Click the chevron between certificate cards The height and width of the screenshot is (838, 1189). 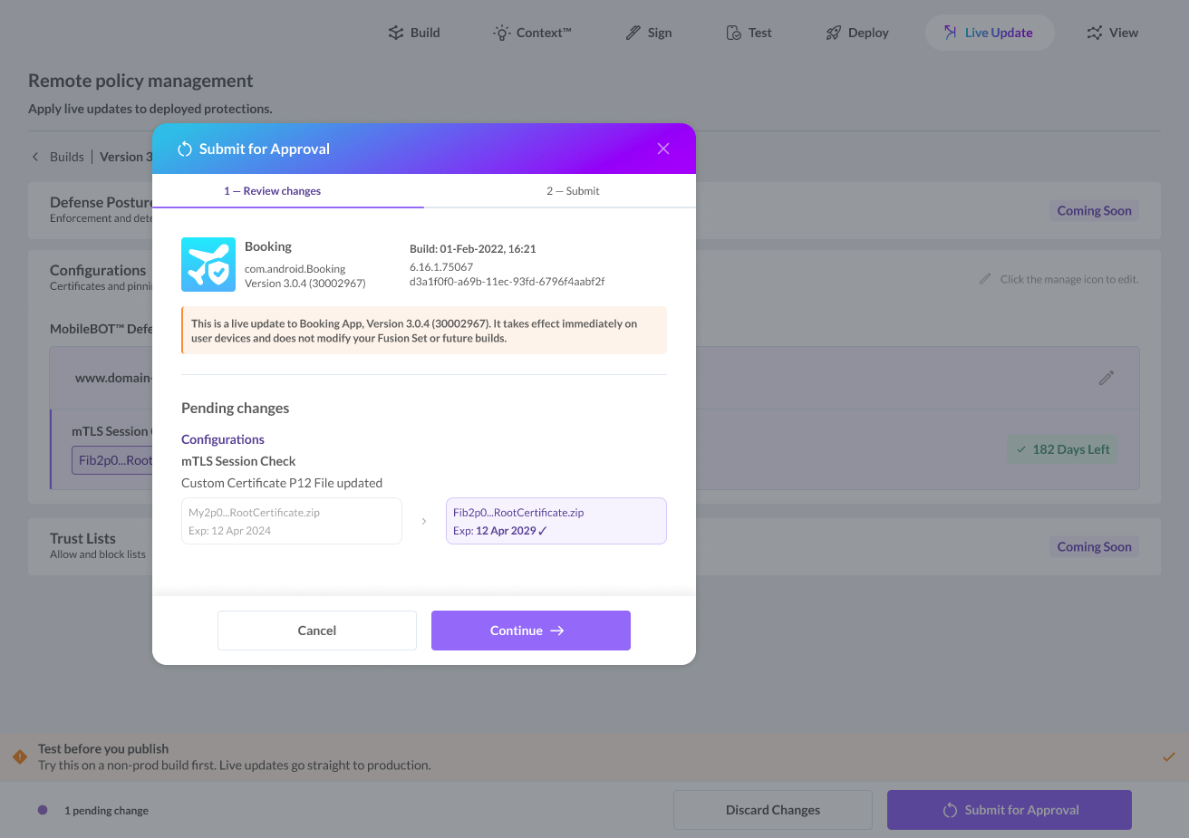424,521
